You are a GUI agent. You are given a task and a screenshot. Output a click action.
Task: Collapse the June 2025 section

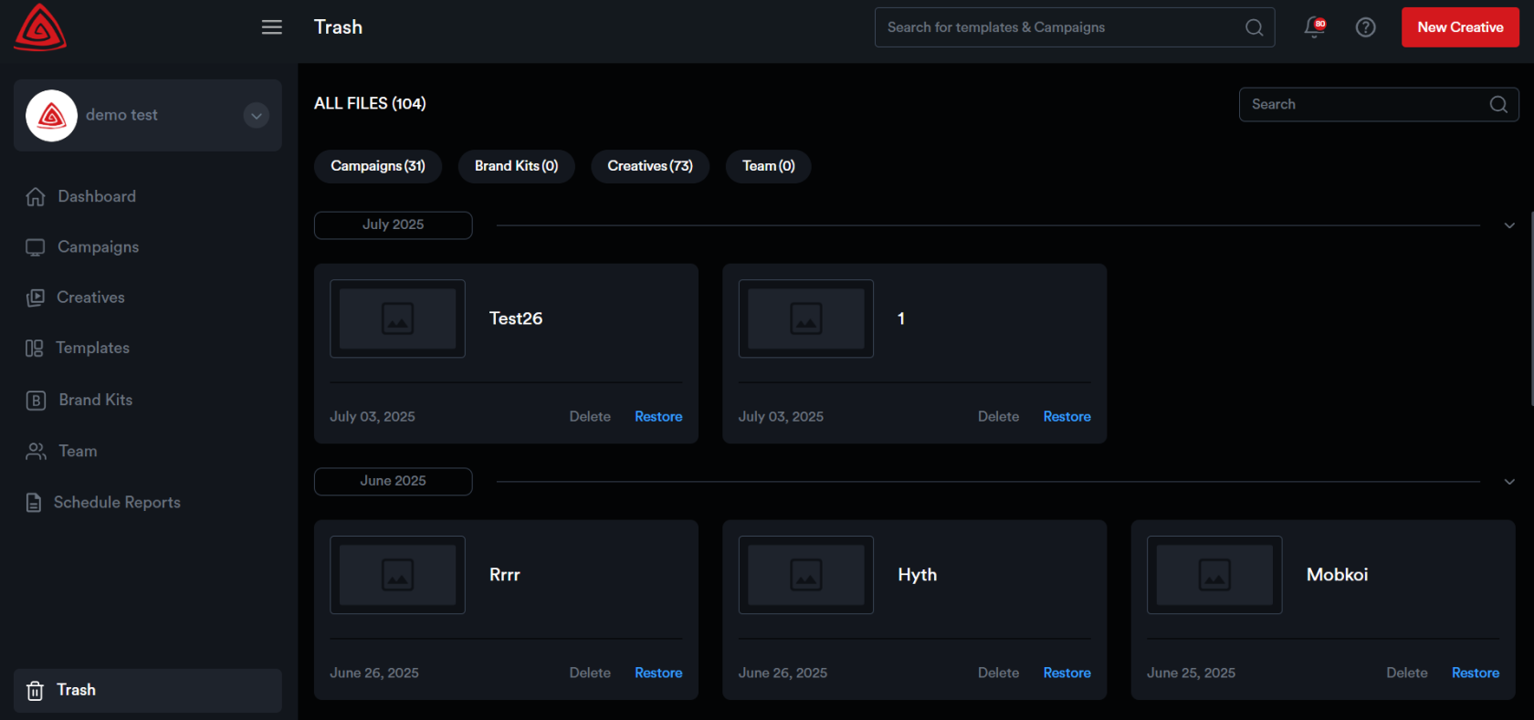pyautogui.click(x=1509, y=482)
